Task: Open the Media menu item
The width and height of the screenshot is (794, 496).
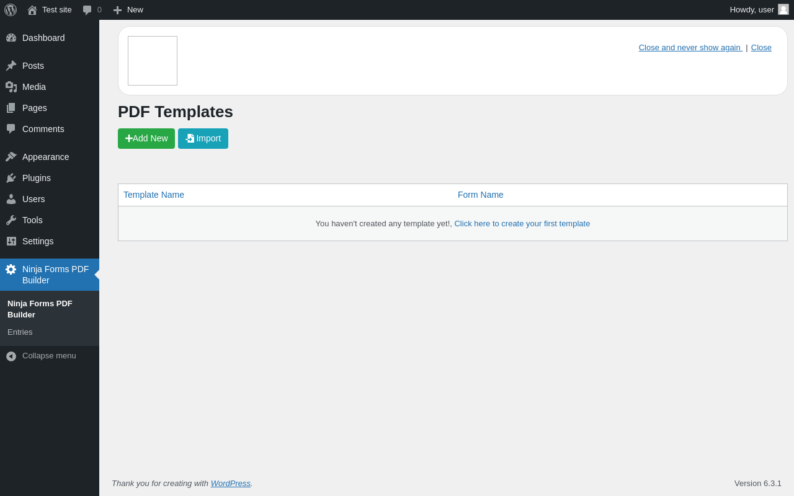Action: [x=50, y=87]
